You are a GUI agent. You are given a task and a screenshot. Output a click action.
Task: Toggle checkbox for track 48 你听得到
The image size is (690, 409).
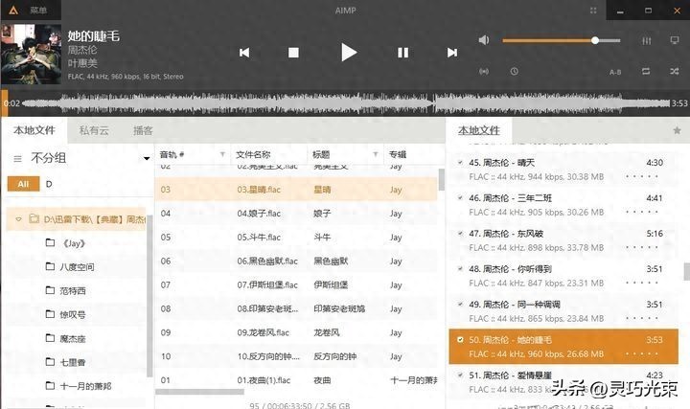[x=460, y=269]
